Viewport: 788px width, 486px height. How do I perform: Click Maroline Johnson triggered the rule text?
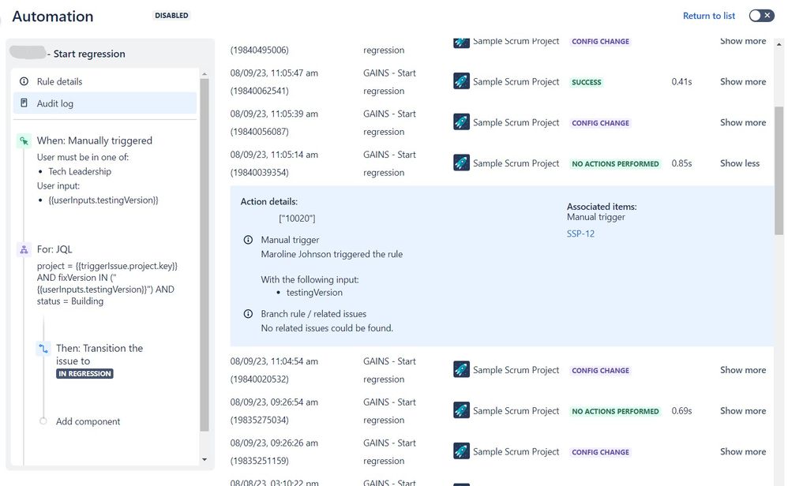(332, 254)
